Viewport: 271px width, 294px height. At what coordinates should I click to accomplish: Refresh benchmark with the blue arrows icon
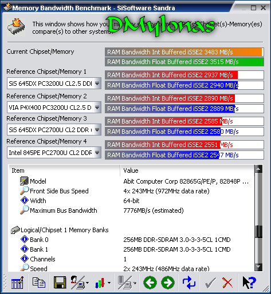point(189,283)
